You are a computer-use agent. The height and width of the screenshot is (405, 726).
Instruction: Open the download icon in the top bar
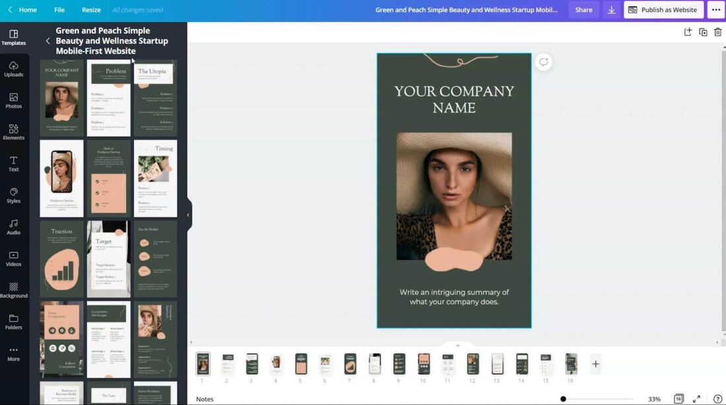click(610, 9)
